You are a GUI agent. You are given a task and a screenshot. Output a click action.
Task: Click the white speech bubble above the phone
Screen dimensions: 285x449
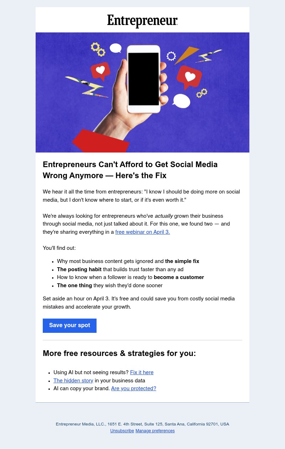[116, 48]
